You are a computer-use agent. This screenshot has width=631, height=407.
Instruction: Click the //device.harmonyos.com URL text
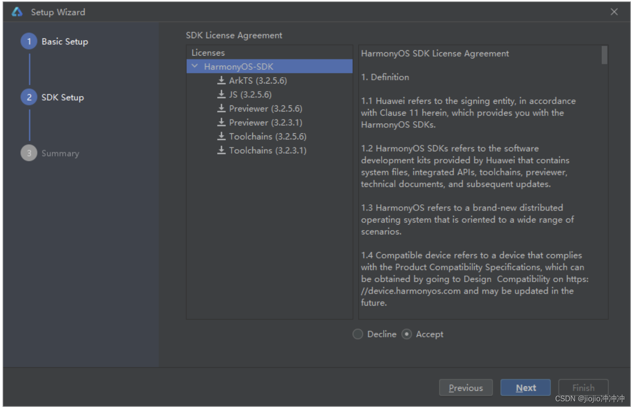411,291
